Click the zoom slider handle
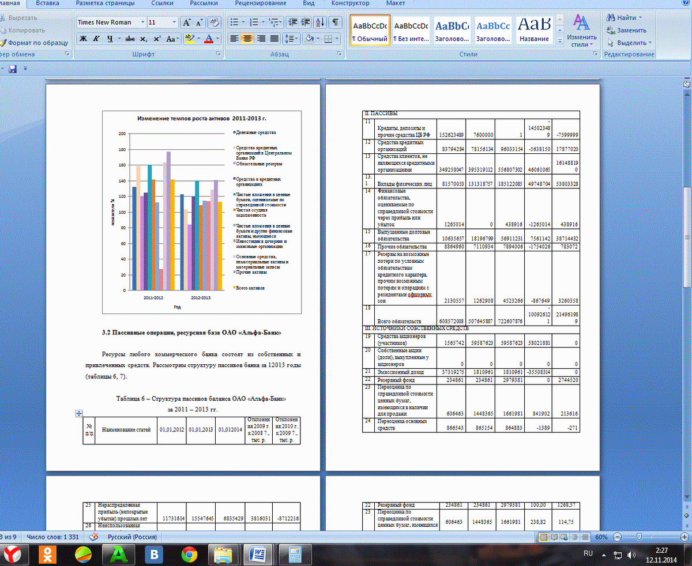Image resolution: width=692 pixels, height=566 pixels. (638, 537)
